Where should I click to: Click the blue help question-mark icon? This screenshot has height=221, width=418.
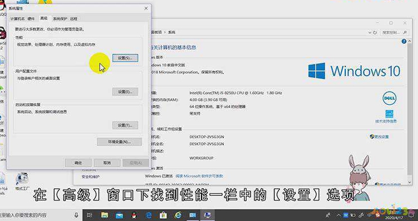click(x=404, y=41)
